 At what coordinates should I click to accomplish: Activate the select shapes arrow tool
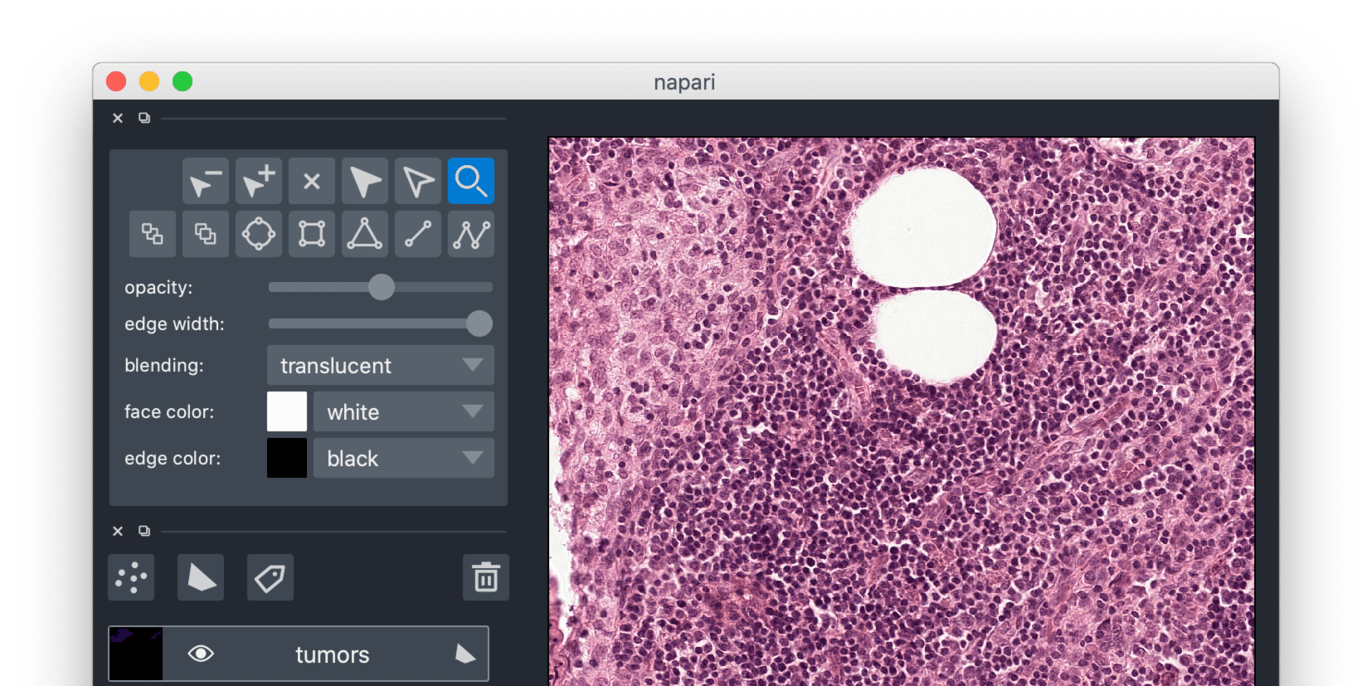[364, 181]
